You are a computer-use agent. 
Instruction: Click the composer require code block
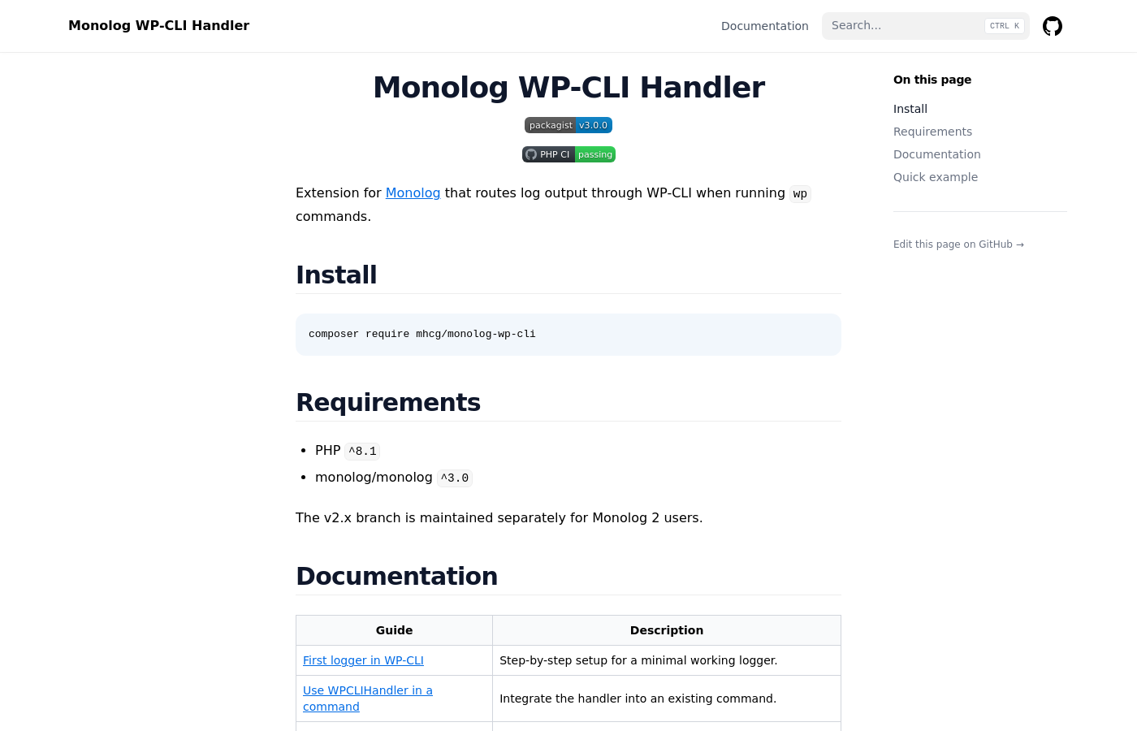coord(568,334)
